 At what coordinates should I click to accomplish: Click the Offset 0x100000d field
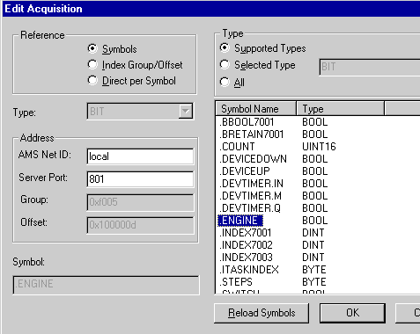pos(140,225)
